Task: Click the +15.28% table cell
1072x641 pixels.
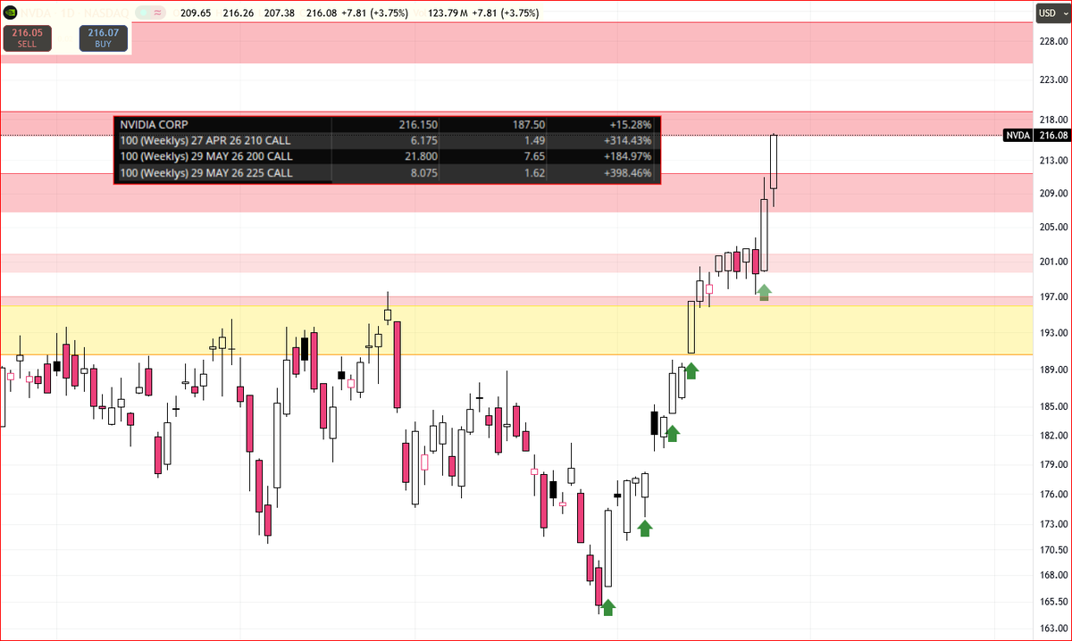Action: (631, 125)
